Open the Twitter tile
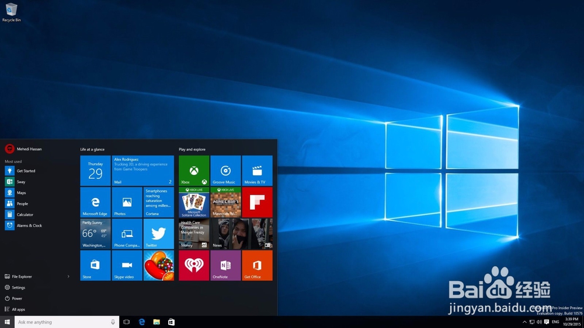584x328 pixels. pos(159,234)
